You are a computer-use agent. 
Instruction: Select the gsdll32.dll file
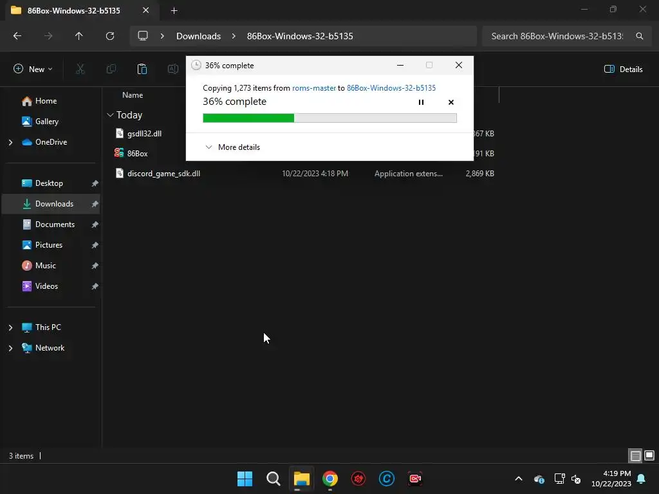[x=144, y=134]
